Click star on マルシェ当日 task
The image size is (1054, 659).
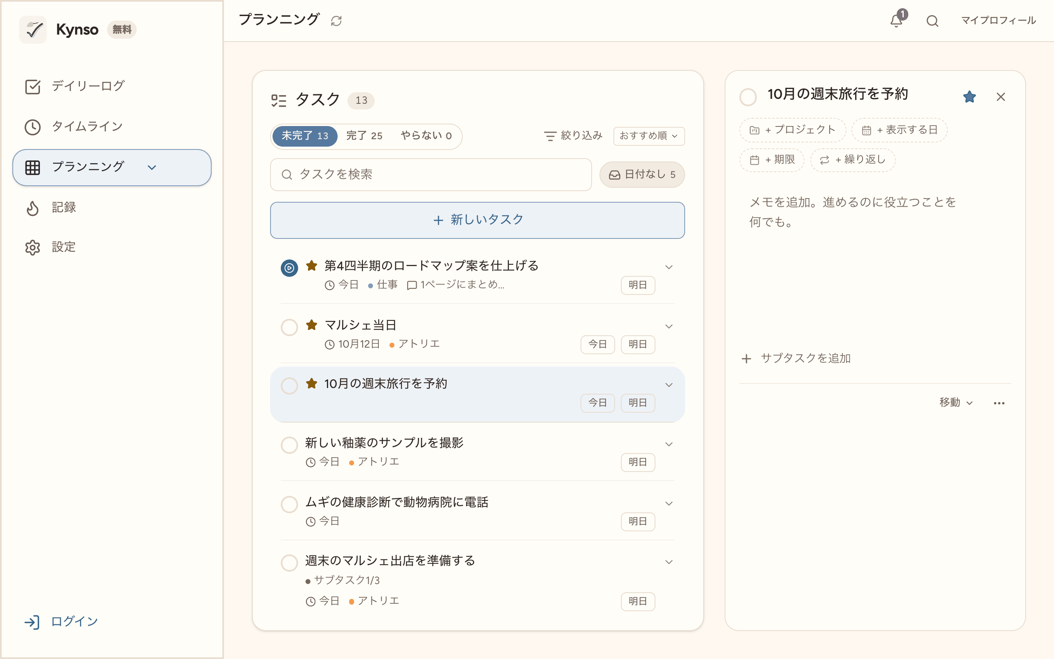pos(311,325)
